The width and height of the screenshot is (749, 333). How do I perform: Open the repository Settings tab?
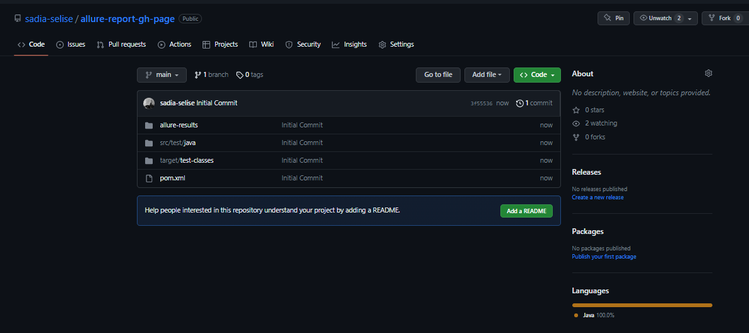[396, 44]
